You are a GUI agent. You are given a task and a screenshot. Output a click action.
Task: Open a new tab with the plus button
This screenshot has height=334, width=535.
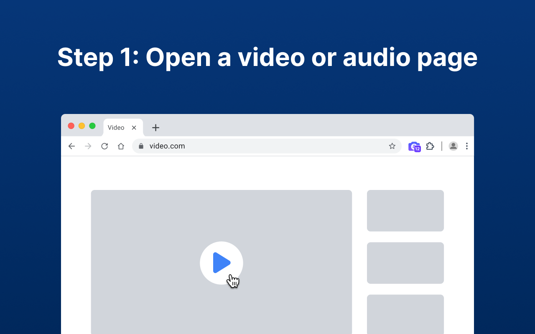[155, 128]
